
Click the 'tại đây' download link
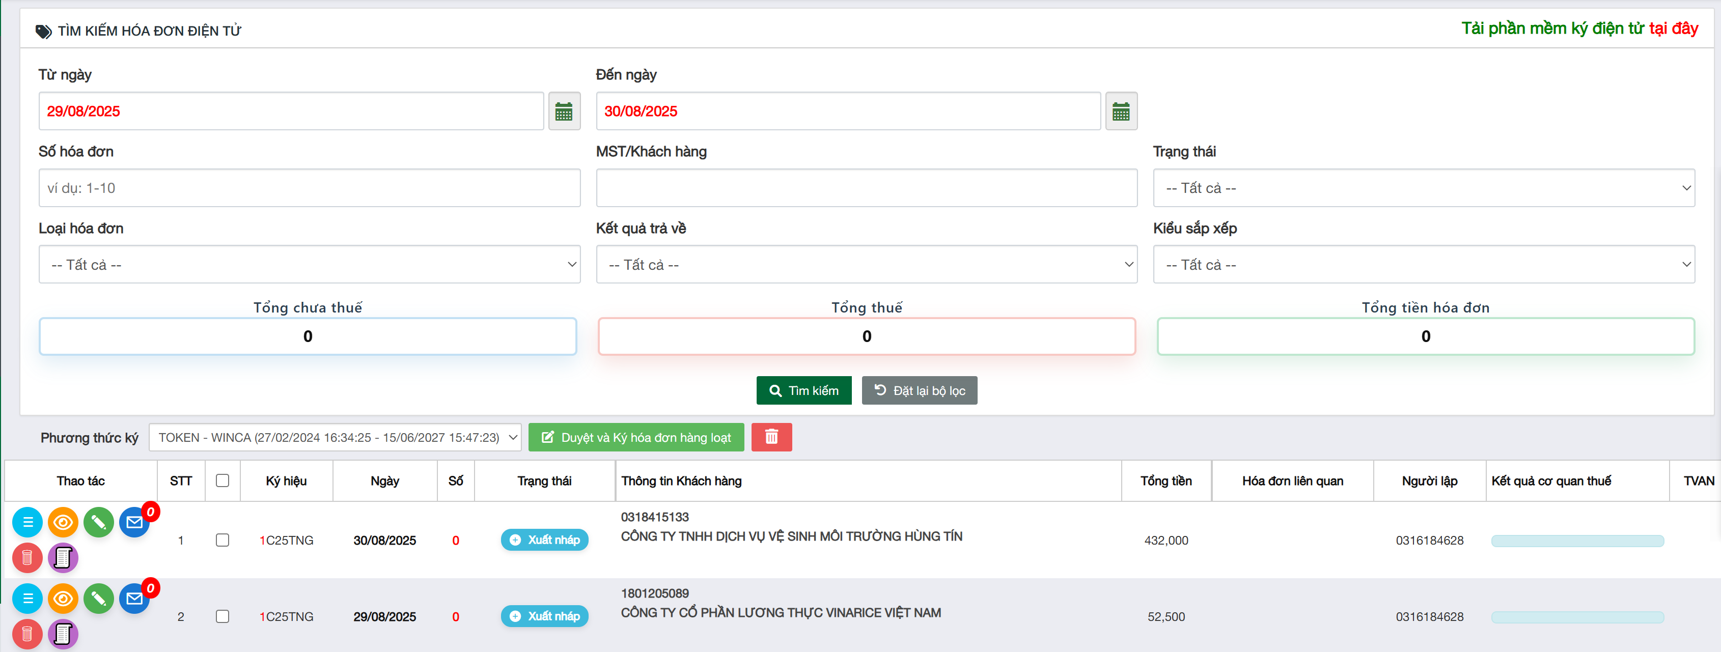1673,28
